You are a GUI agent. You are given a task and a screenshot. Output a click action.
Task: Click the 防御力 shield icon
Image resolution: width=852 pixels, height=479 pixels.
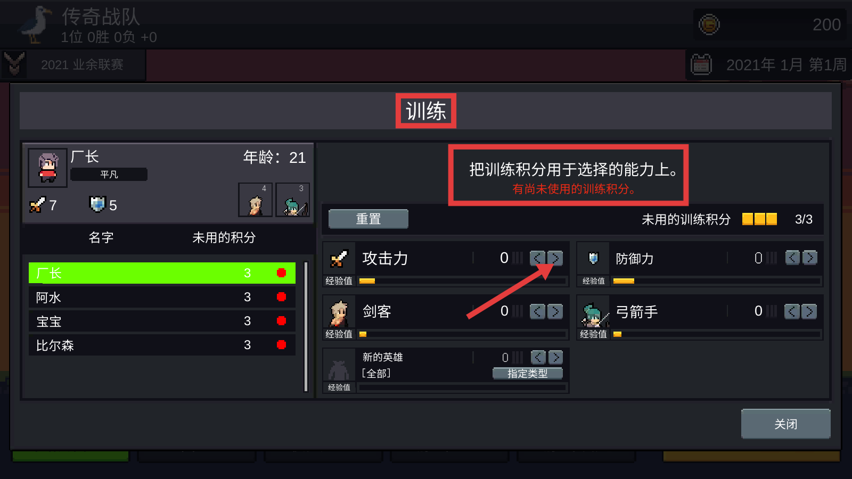click(593, 259)
